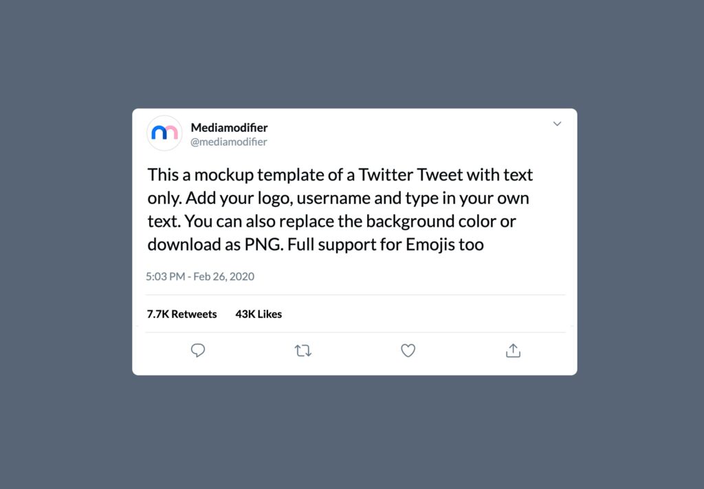The image size is (704, 489).
Task: Expand the tweet options chevron
Action: pyautogui.click(x=557, y=124)
